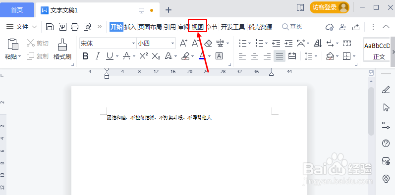Click the share arrow icon
The width and height of the screenshot is (395, 195).
click(355, 27)
